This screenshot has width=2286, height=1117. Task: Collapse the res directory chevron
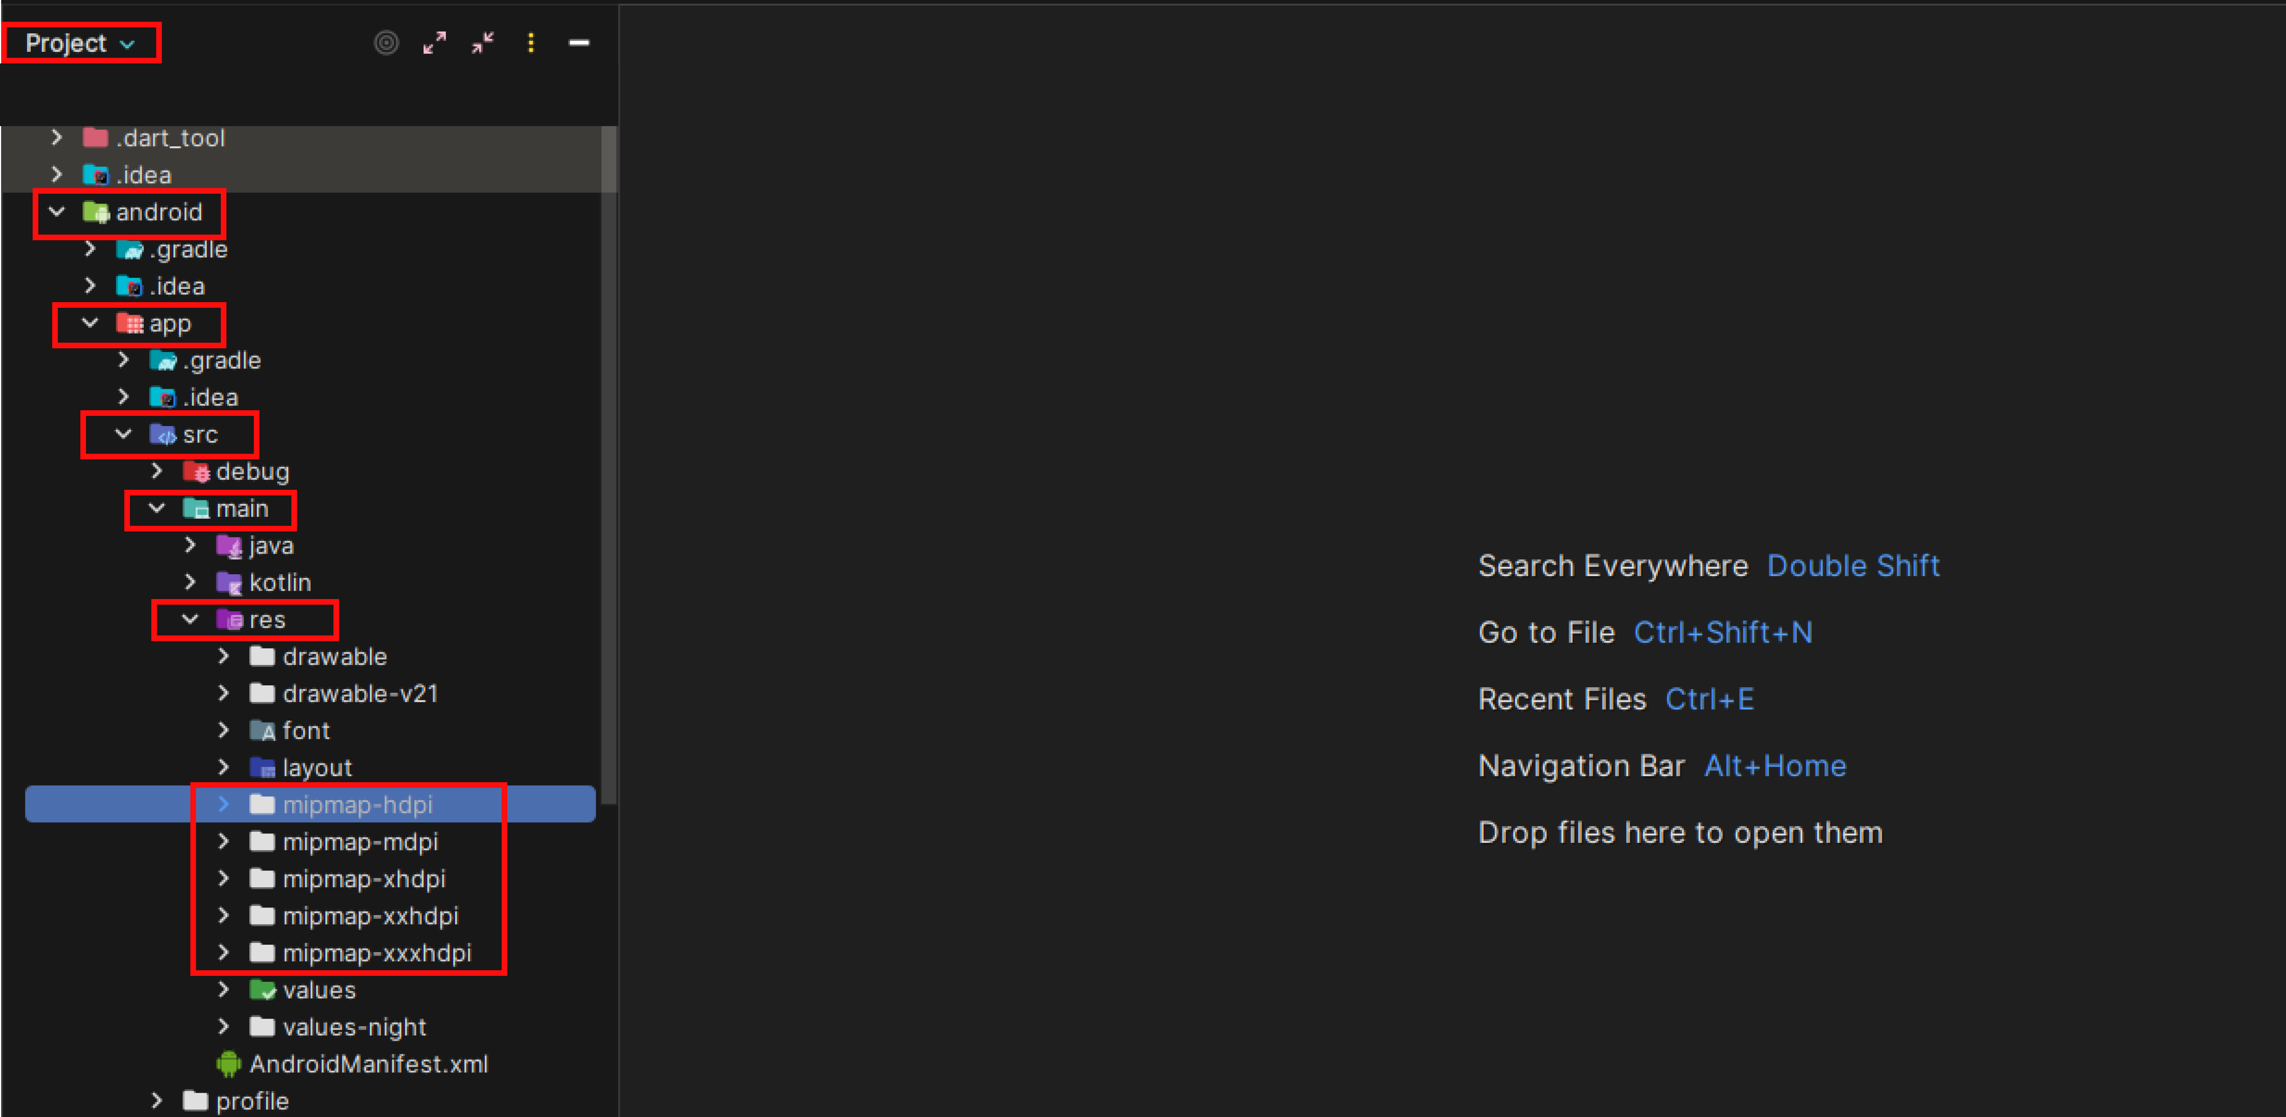click(x=190, y=619)
